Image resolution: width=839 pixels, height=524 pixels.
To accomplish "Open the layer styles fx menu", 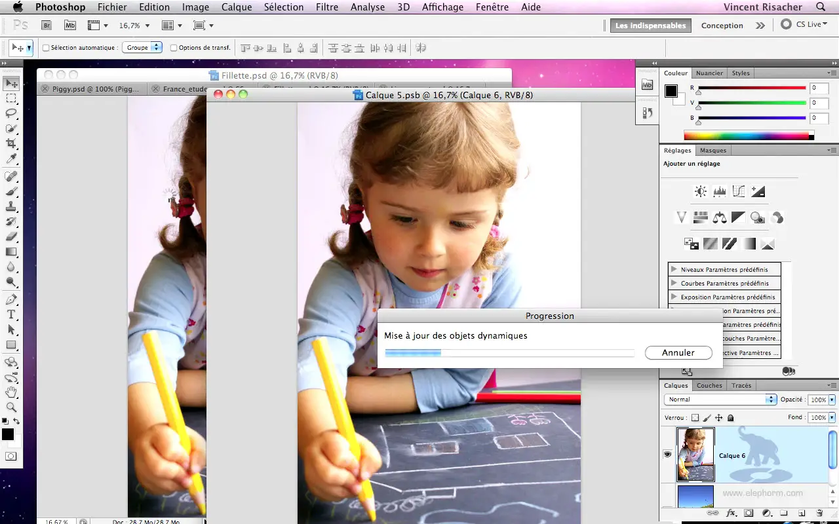I will coord(732,513).
